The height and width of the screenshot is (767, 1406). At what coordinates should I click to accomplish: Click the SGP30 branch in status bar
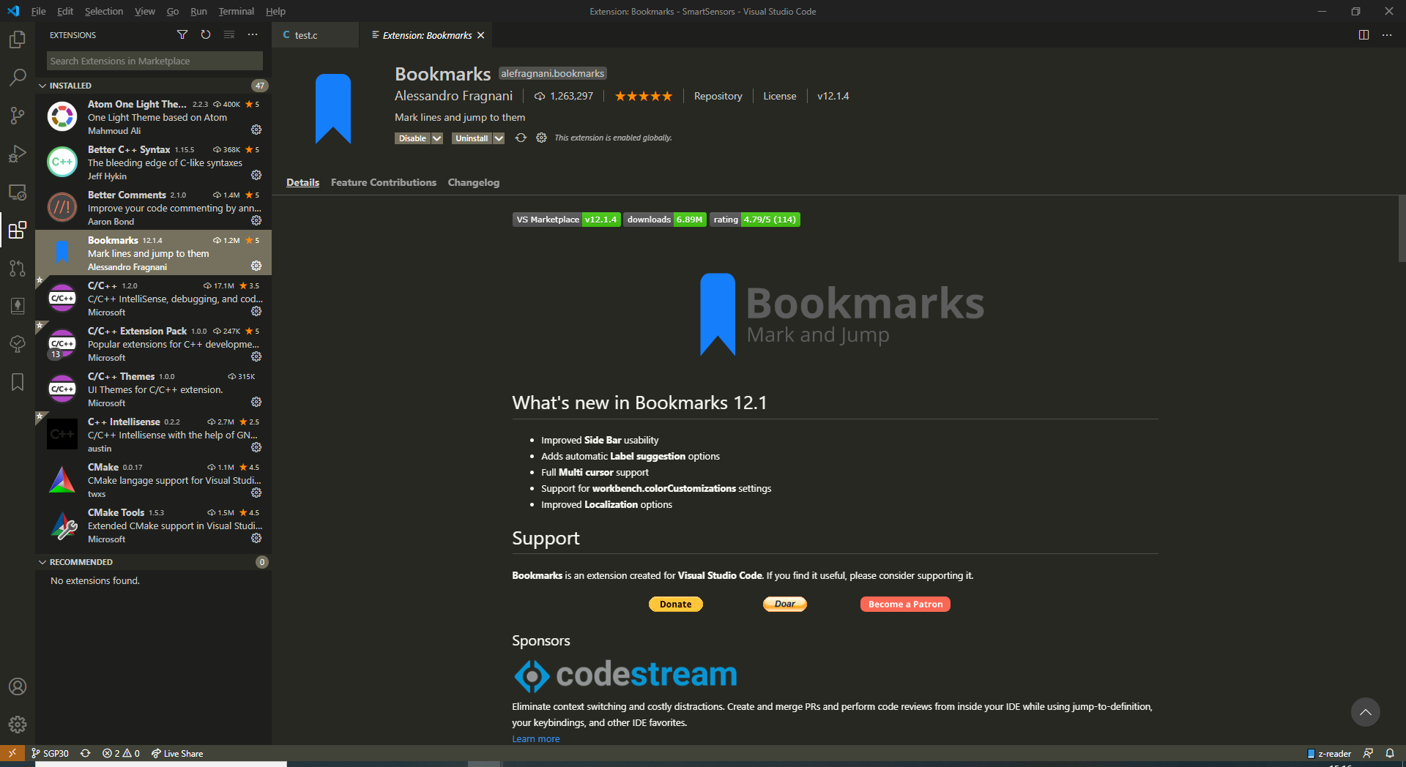tap(50, 753)
